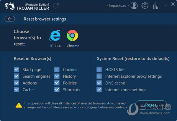
Task: Uncheck Internet zones settings checkbox
Action: pyautogui.click(x=99, y=90)
